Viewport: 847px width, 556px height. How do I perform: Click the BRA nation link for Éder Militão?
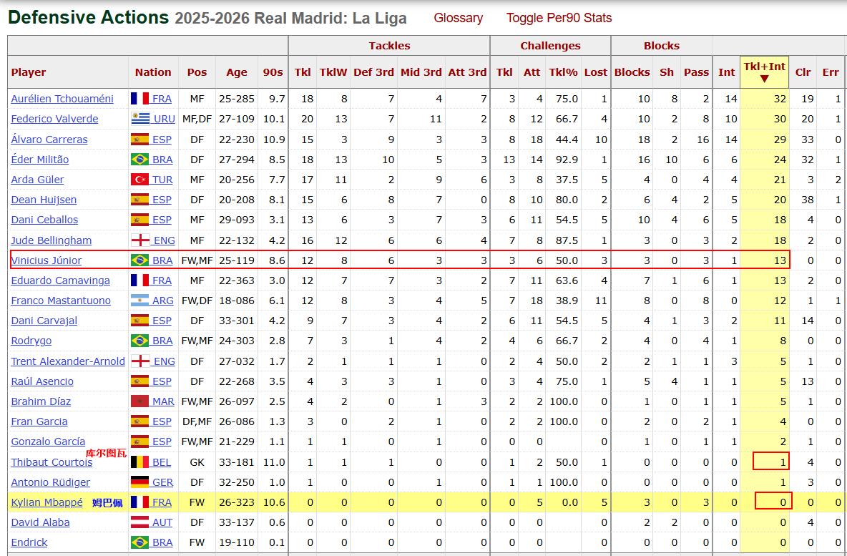coord(162,160)
